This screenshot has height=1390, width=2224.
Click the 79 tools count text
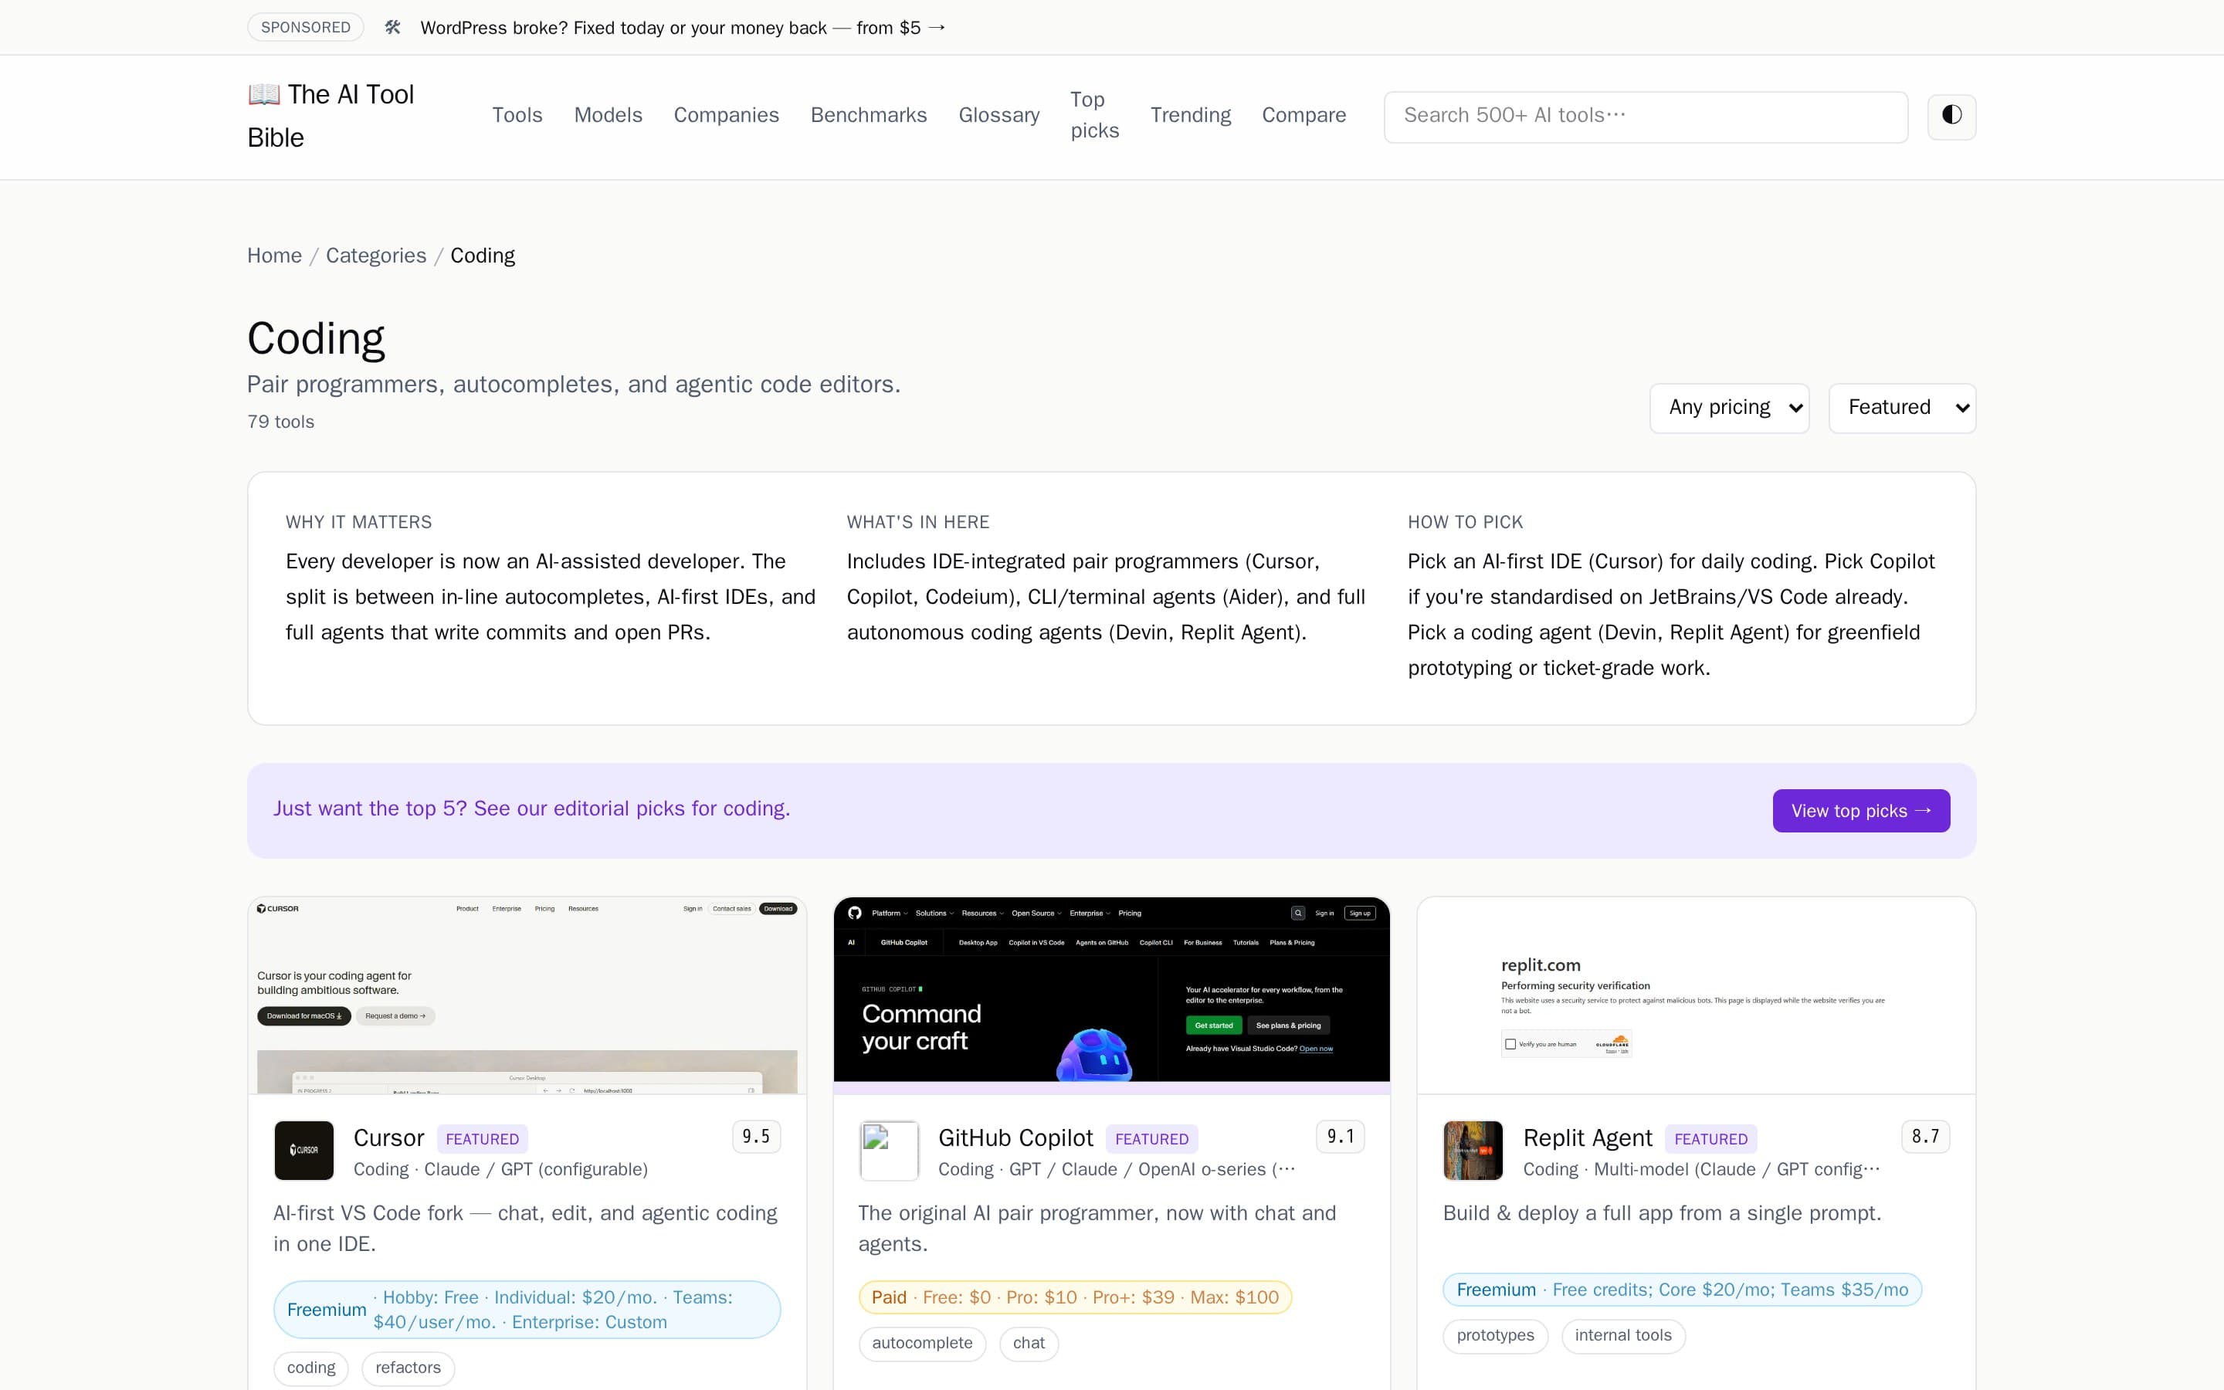[x=280, y=422]
